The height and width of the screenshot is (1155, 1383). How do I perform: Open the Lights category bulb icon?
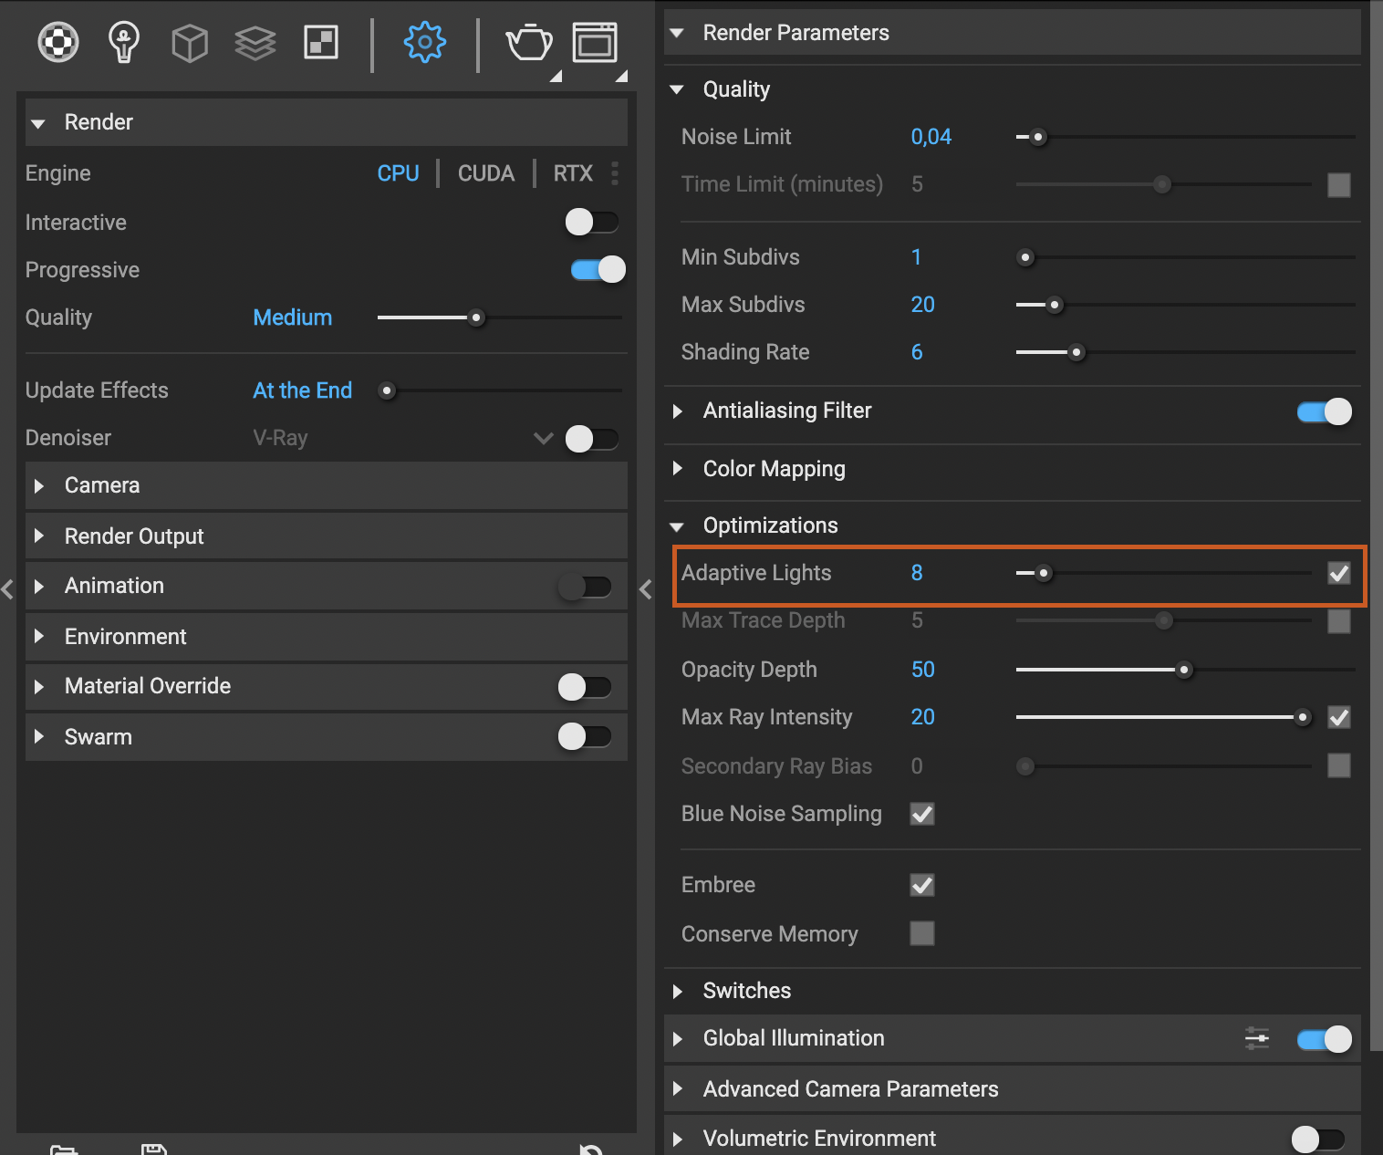[124, 42]
